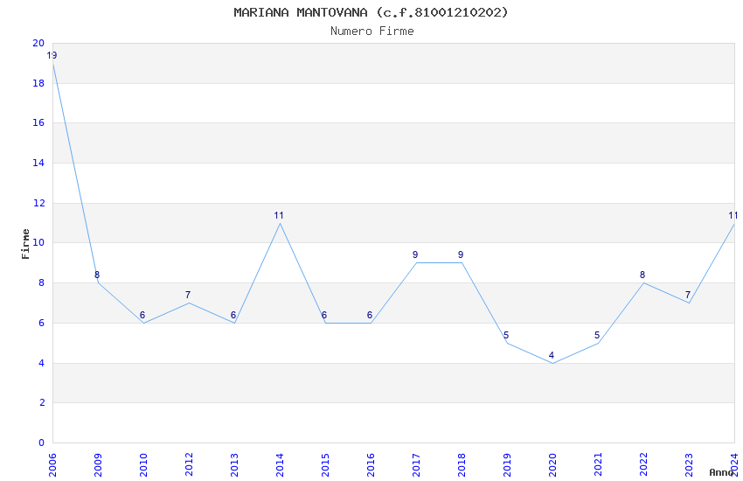
Task: Click data label 4 at the 2020 minimum
Action: click(552, 355)
